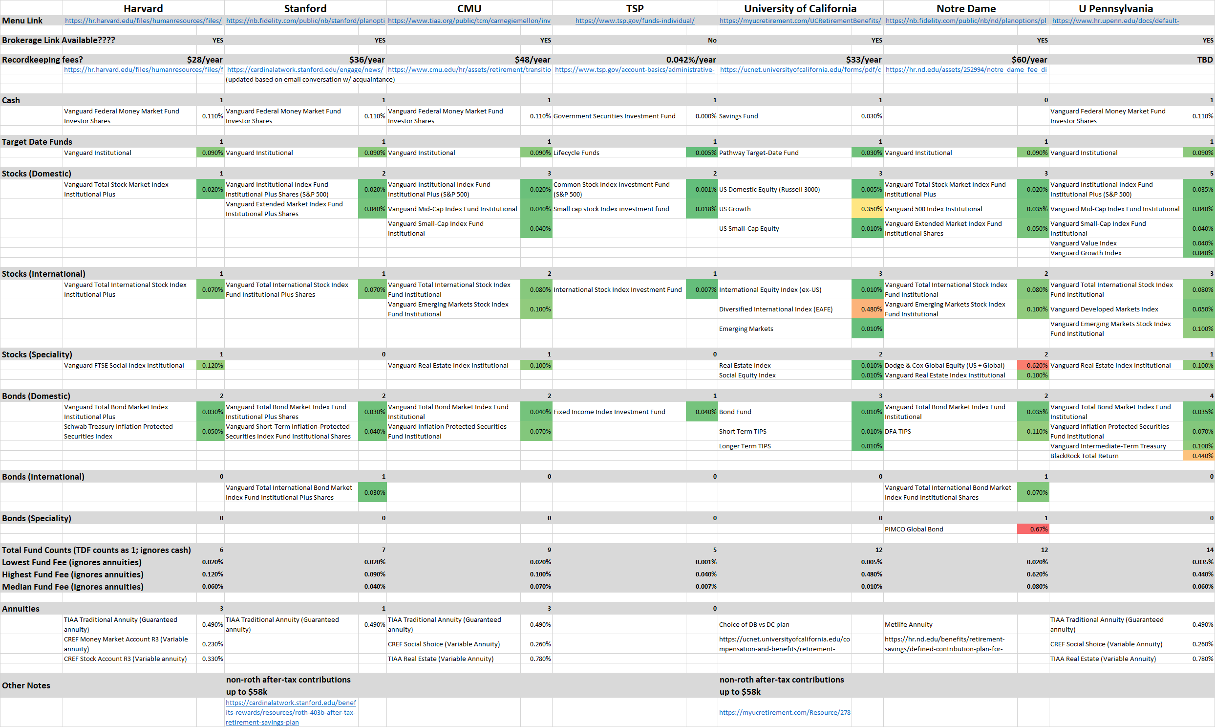Open cardinalatwork Stanford engage news link
1215x727 pixels.
pos(305,69)
